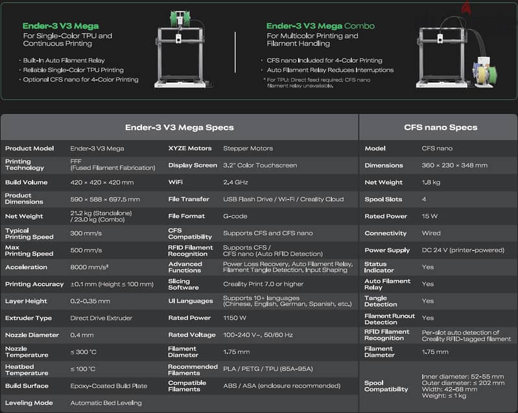Click 'ABS / ASA (enclosure recommended)' value
Screen dimensions: 518x413
click(x=282, y=386)
